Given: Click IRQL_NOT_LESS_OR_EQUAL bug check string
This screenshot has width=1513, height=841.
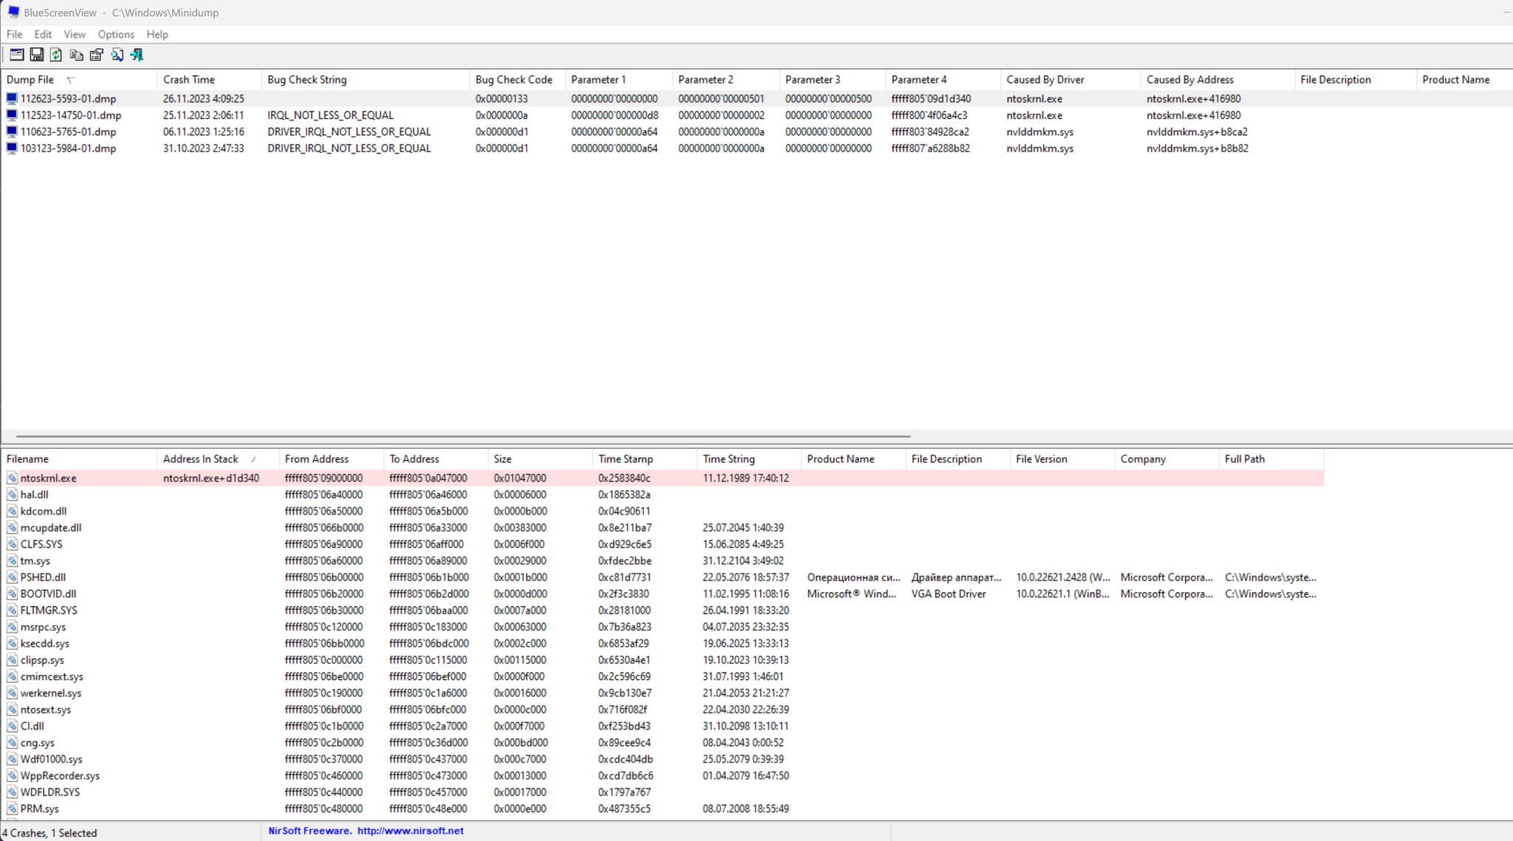Looking at the screenshot, I should 330,115.
